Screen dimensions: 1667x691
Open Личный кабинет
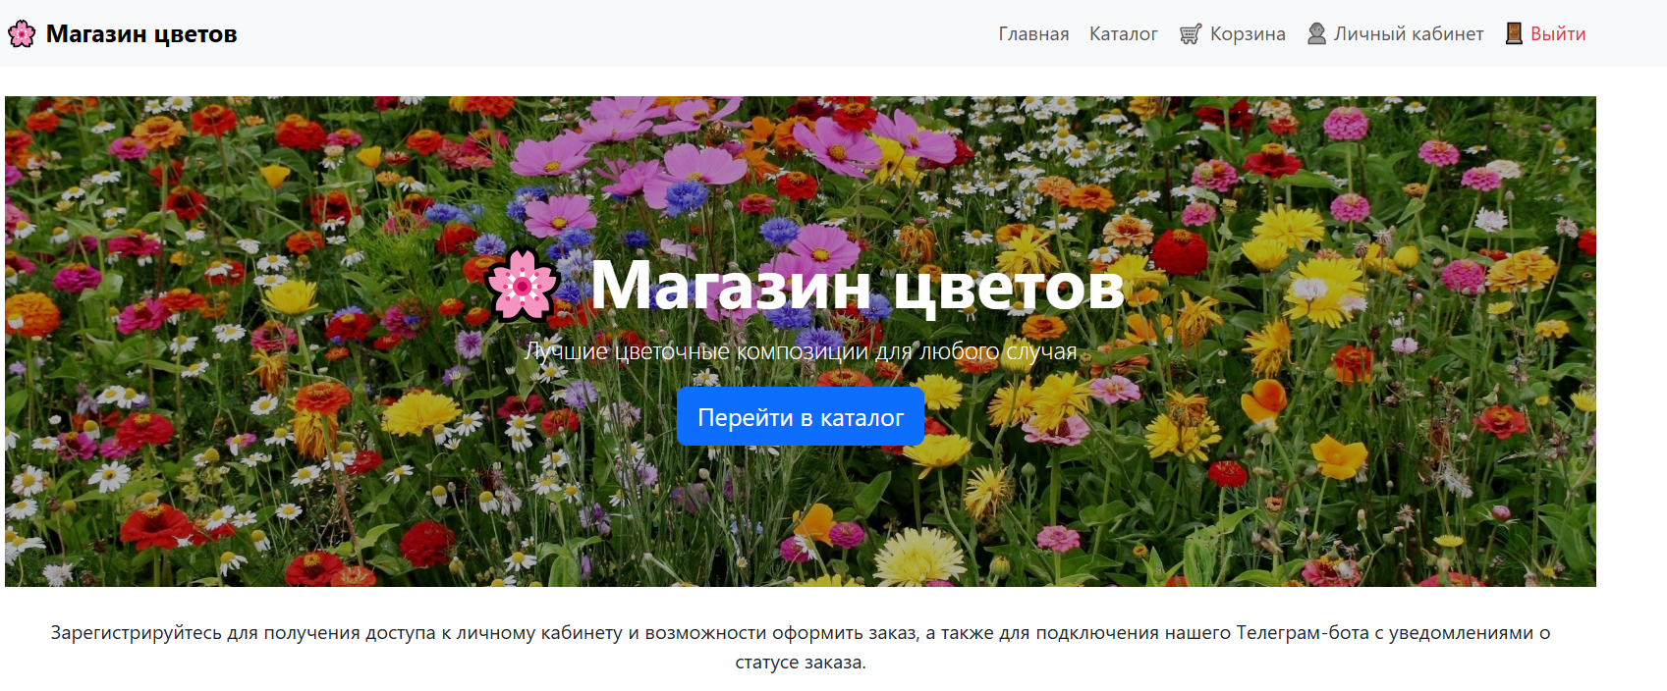click(x=1408, y=34)
